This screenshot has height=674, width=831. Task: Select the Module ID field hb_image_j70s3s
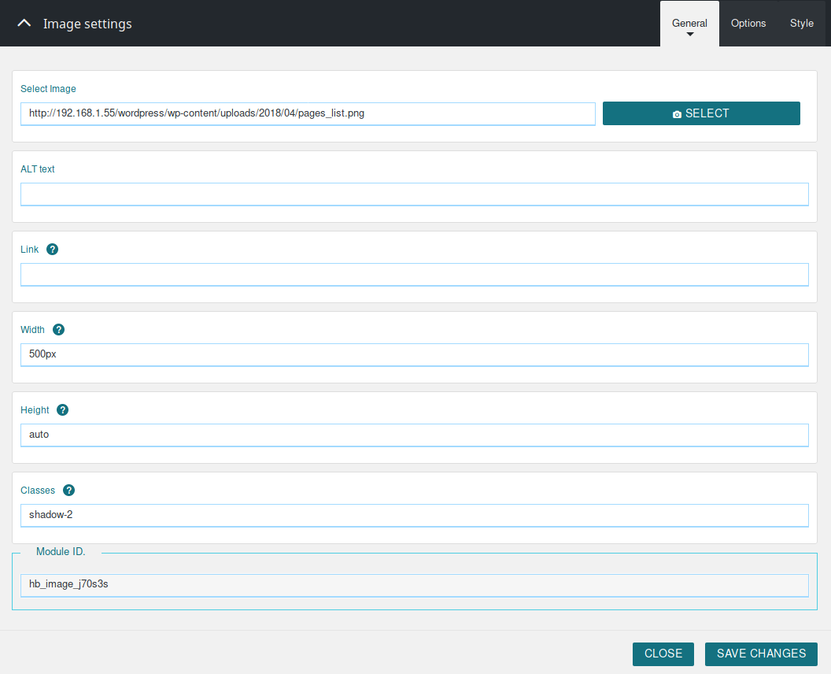pos(414,585)
